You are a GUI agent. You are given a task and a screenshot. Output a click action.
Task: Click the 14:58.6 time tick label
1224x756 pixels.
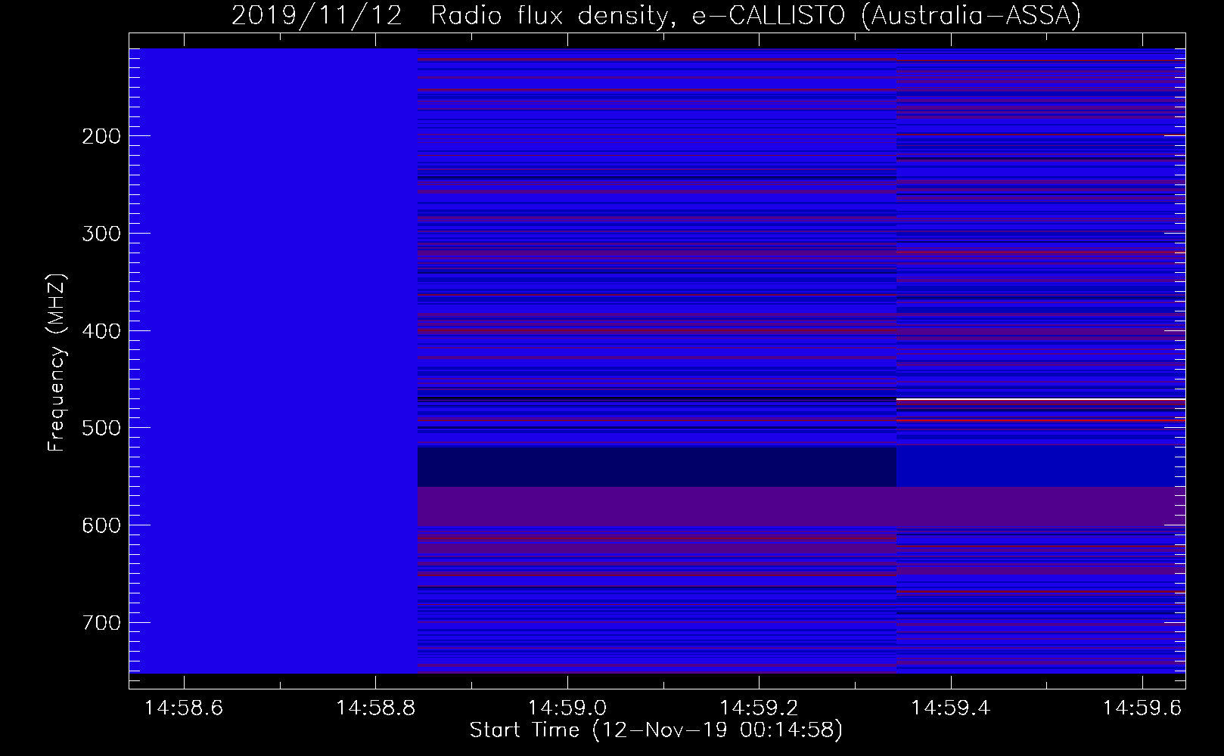click(x=184, y=708)
